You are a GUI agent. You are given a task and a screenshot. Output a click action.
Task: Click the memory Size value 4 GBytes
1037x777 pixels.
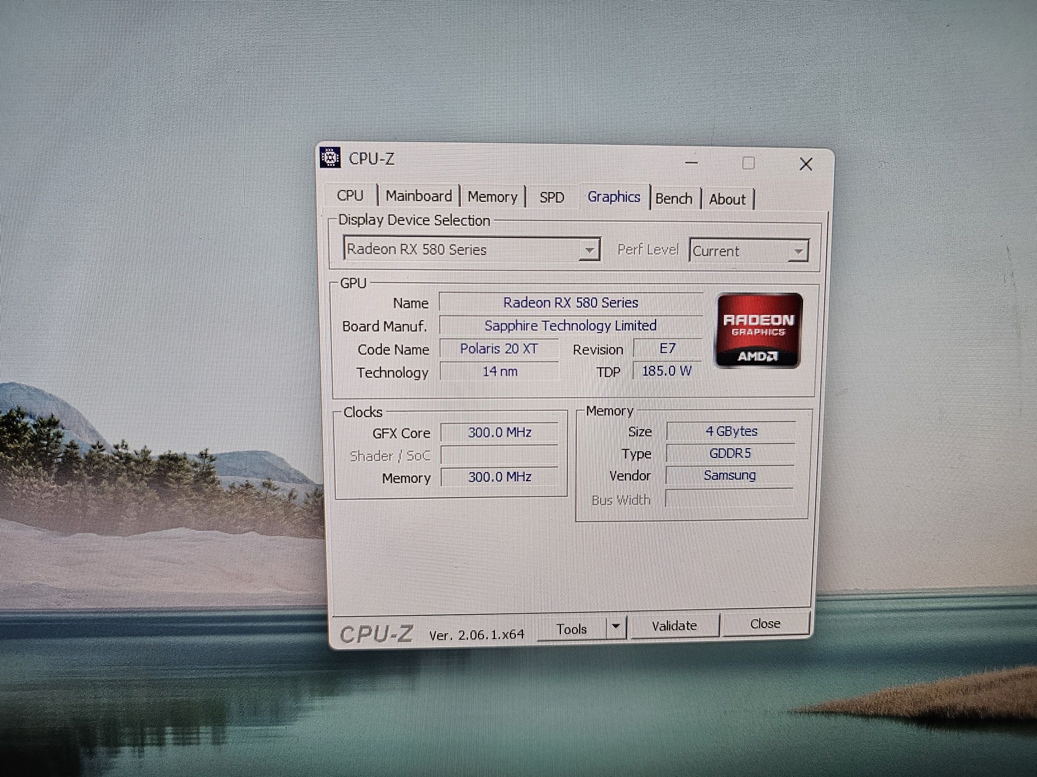coord(731,431)
